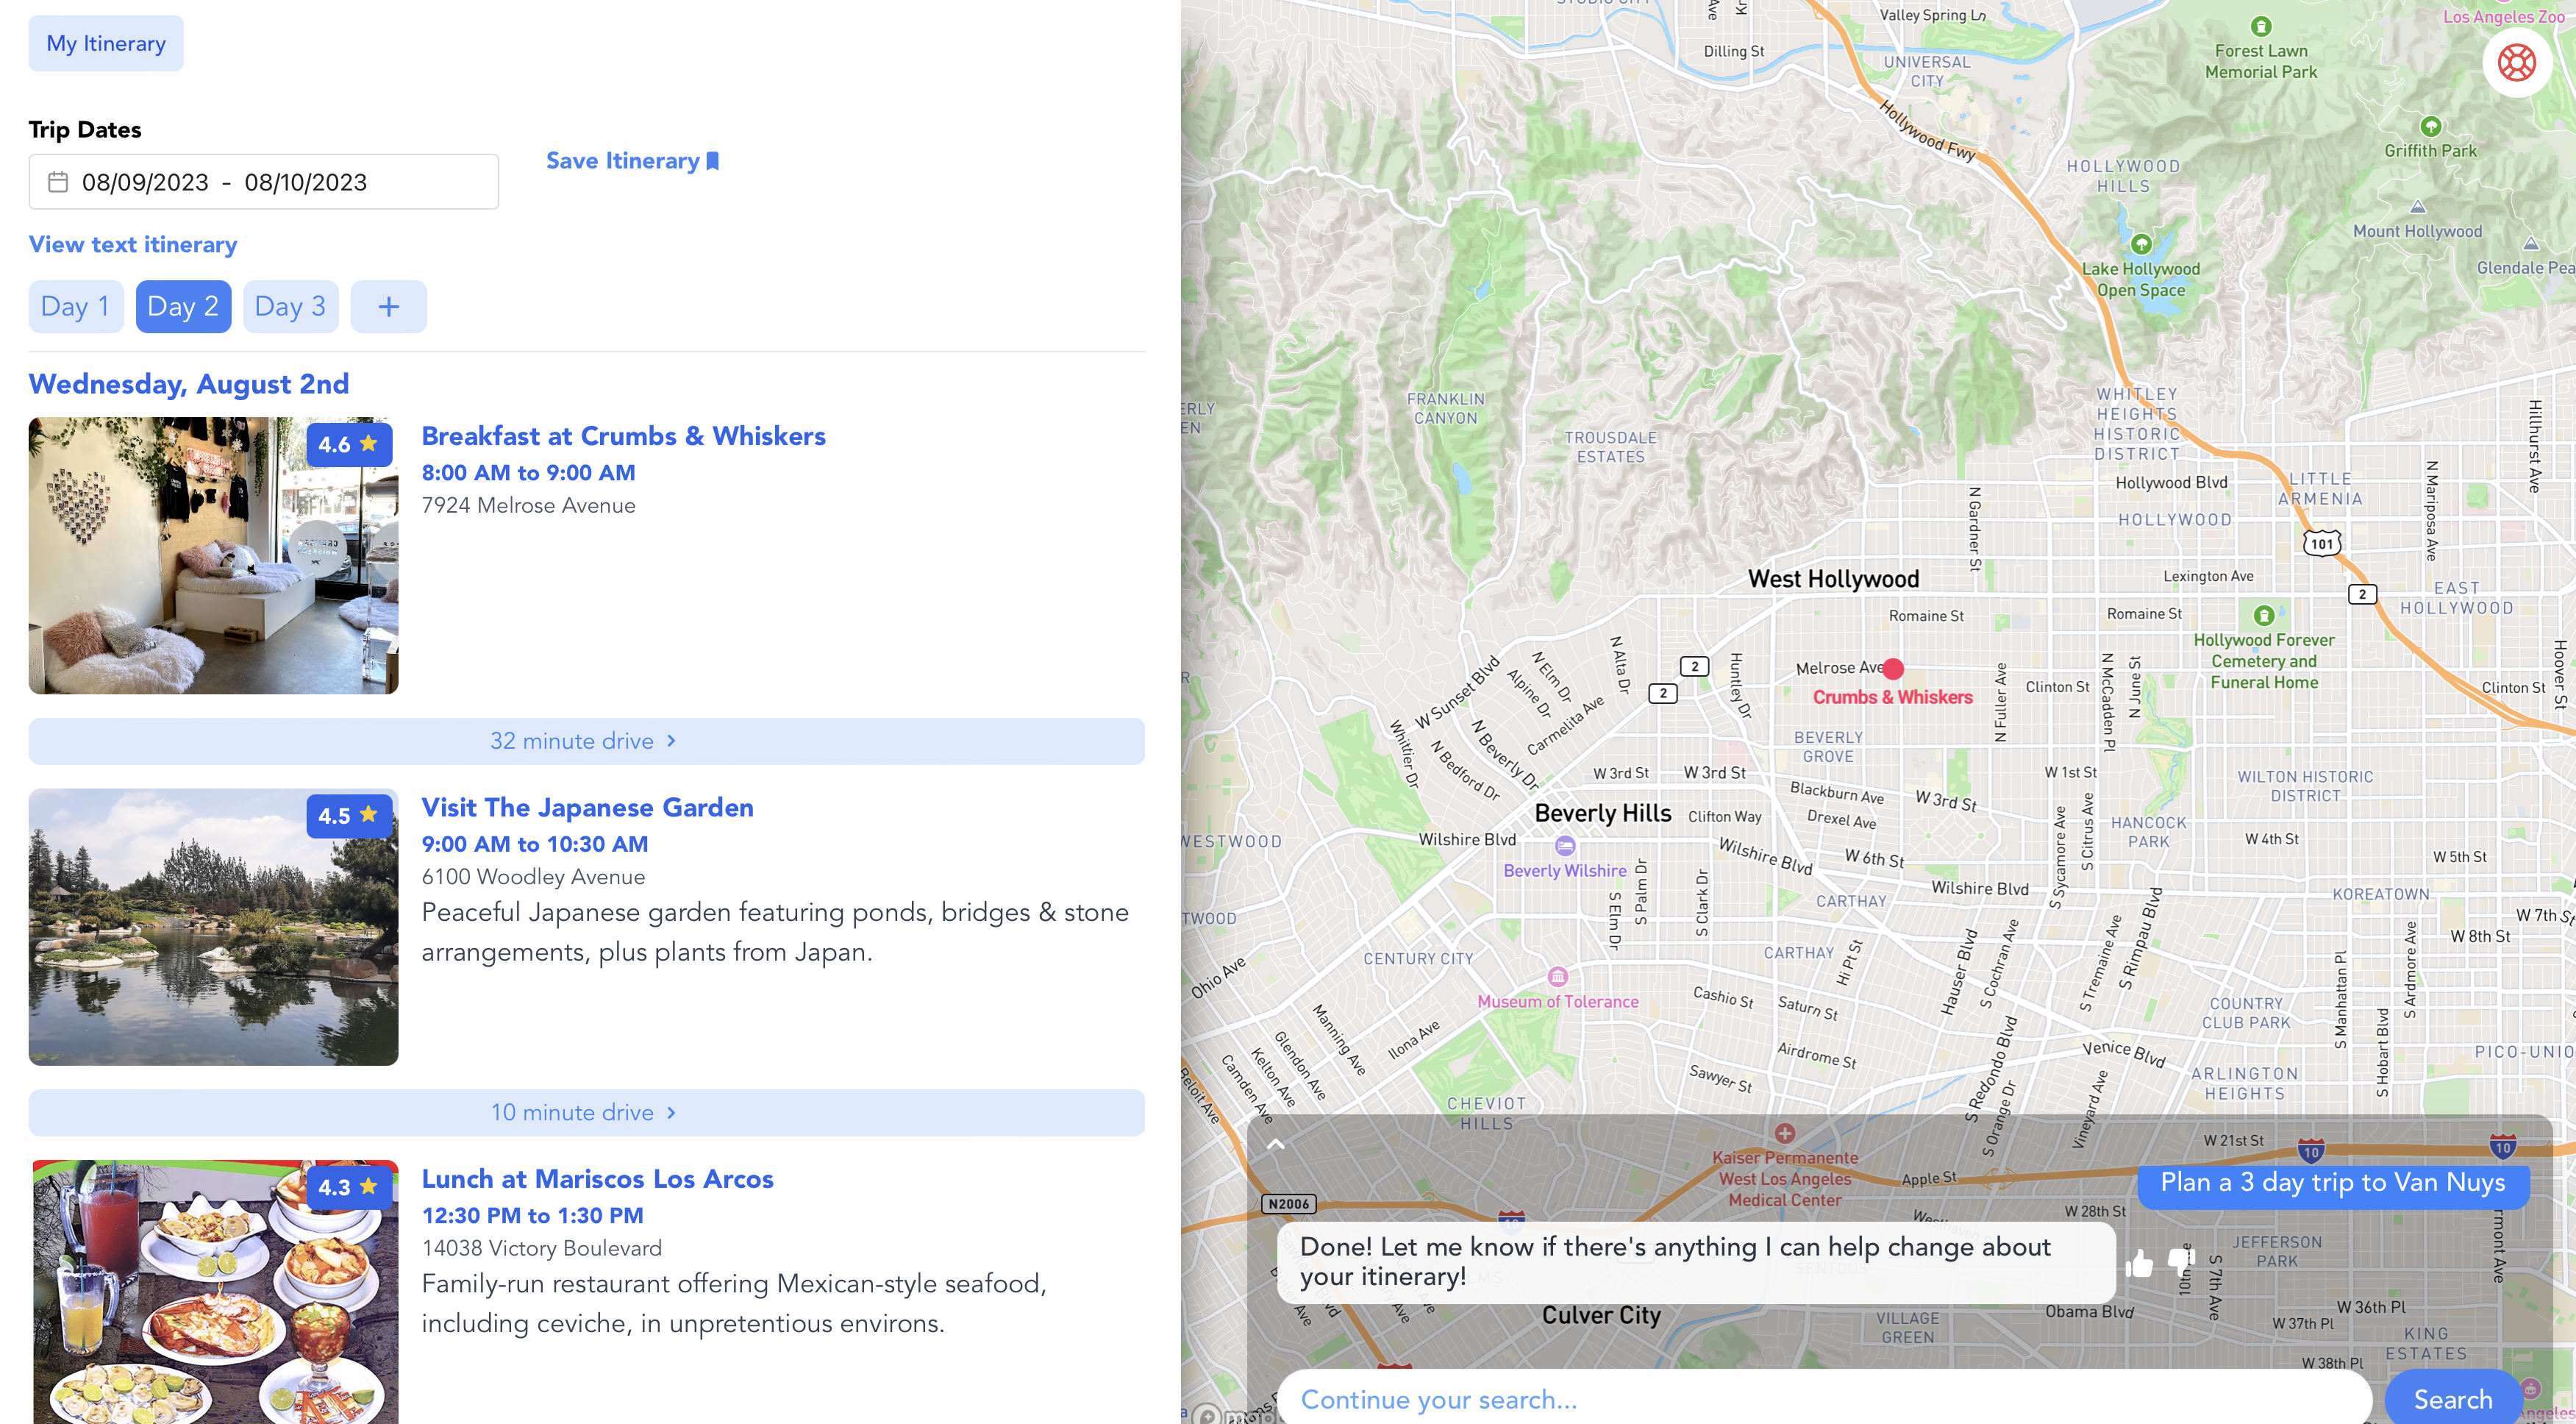Click the Beverly Wilshire hotel map icon
The height and width of the screenshot is (1424, 2576).
pos(1565,846)
